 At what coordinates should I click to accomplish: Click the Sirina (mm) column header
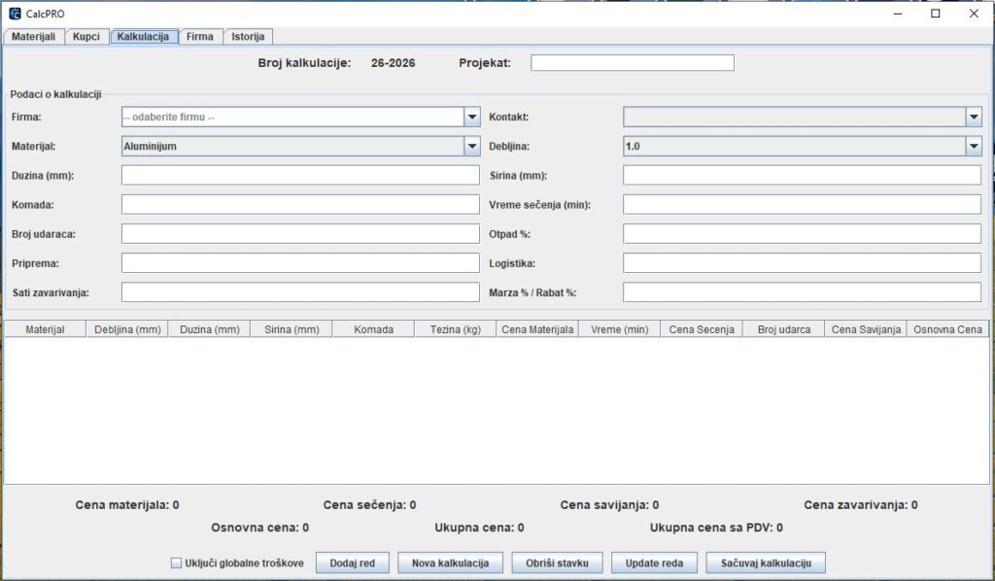coord(292,329)
